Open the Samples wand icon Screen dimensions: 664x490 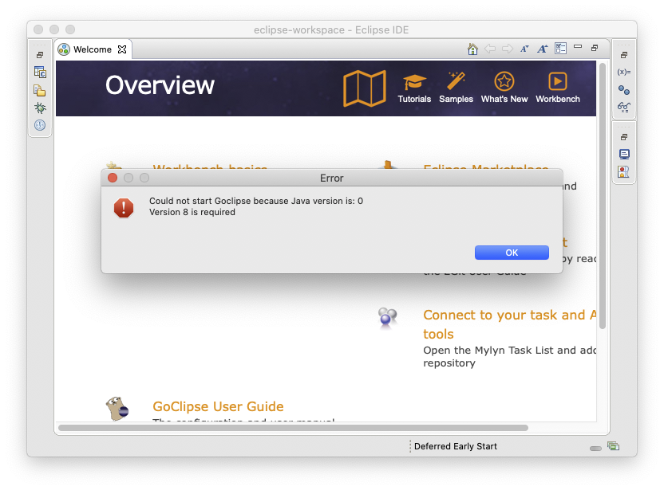pos(456,81)
